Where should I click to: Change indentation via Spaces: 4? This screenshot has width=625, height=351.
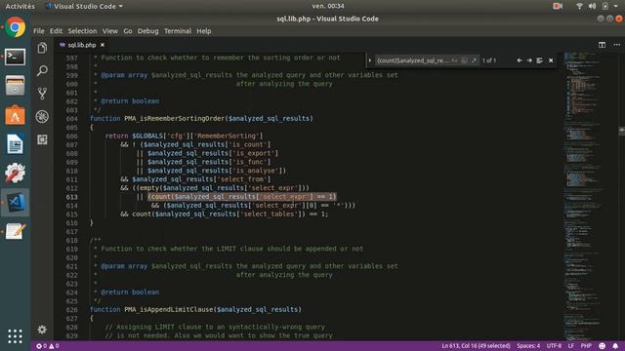[x=528, y=346]
